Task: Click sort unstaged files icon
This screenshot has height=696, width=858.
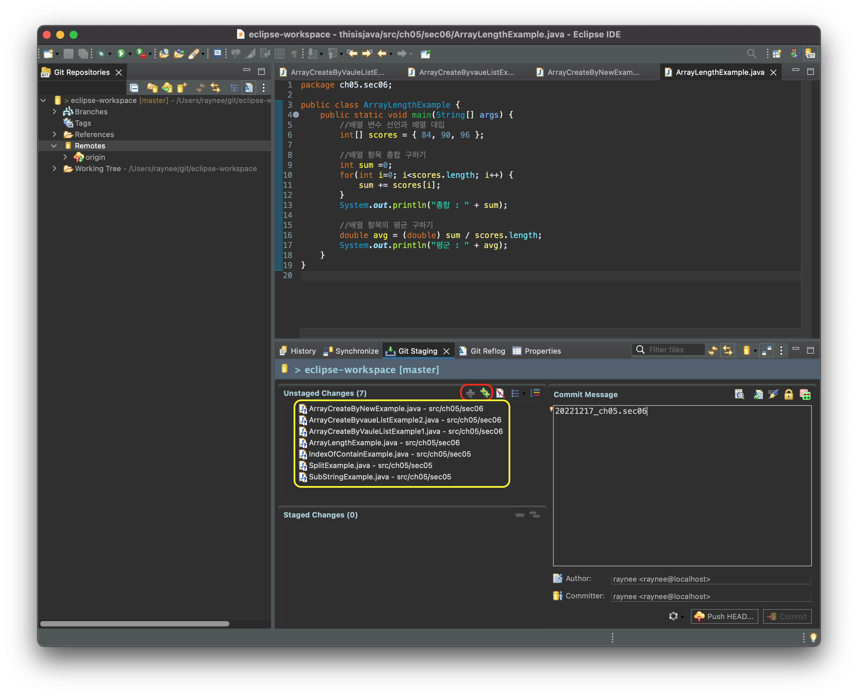Action: pyautogui.click(x=535, y=393)
